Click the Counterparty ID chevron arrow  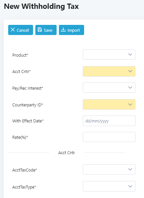130,104
